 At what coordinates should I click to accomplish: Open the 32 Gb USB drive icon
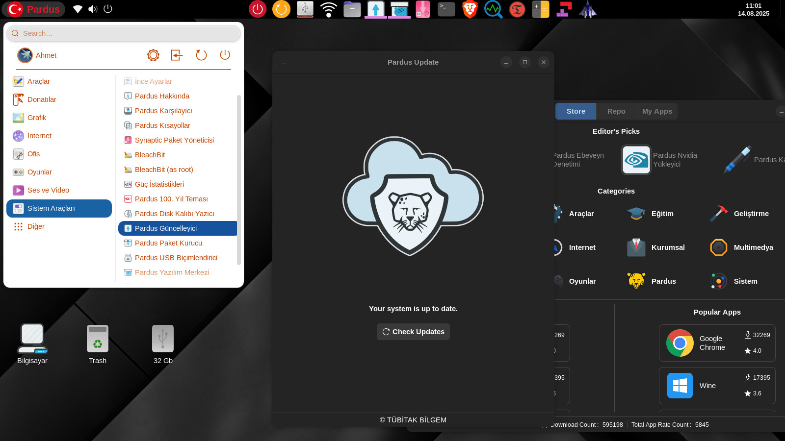163,344
